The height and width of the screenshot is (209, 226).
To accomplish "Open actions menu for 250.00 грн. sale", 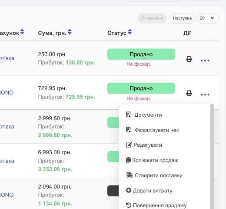I will tap(205, 61).
